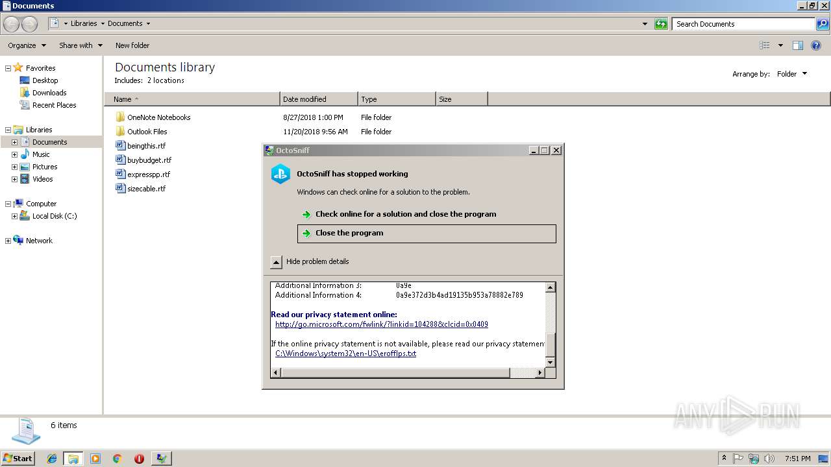
Task: Click the Start button
Action: coord(18,459)
